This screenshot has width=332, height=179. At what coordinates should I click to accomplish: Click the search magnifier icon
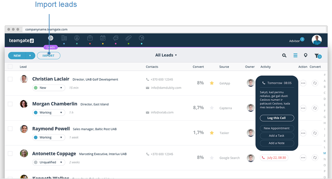284,56
